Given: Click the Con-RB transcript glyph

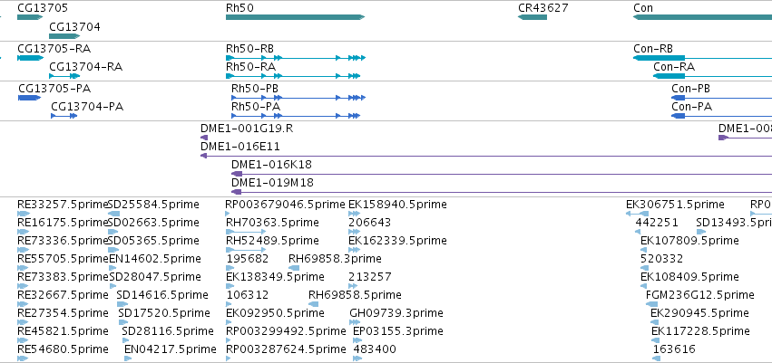Looking at the screenshot, I should coord(702,58).
